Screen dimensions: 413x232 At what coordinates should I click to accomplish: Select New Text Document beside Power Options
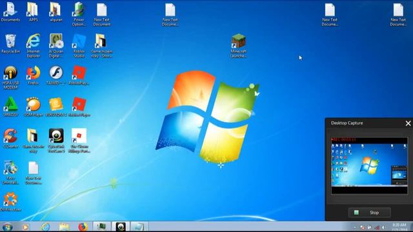(102, 14)
